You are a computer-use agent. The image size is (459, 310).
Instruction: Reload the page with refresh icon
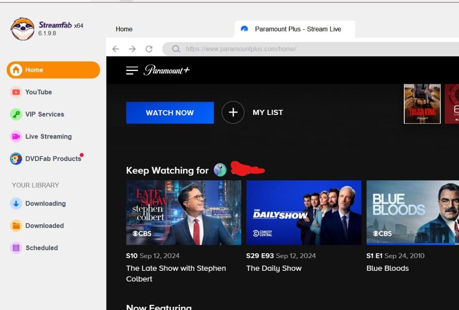tap(149, 49)
